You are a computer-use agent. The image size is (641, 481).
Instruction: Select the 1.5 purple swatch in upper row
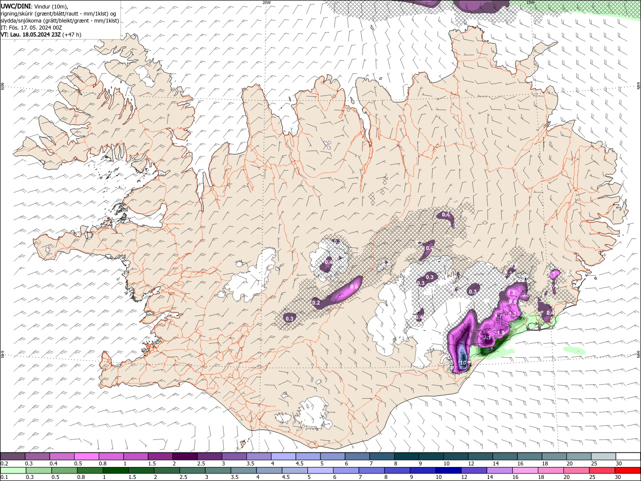tap(160, 456)
